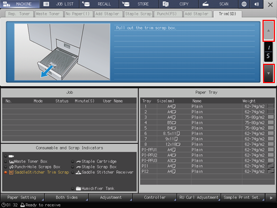
Task: Select Tray 6 8.5x11 row
Action: tap(207, 133)
